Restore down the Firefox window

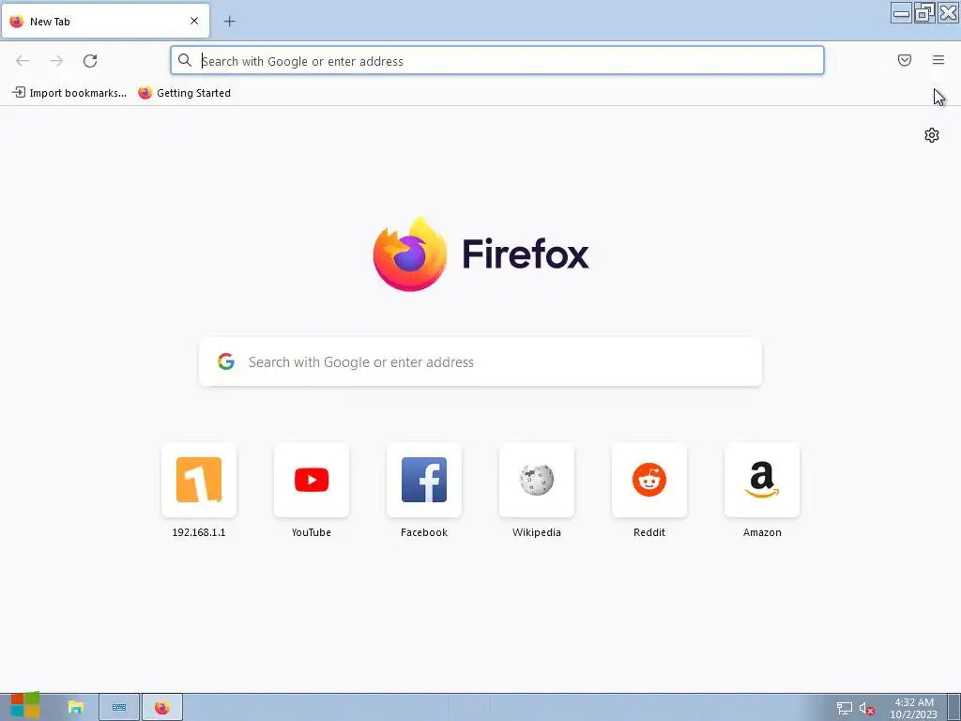(x=924, y=13)
